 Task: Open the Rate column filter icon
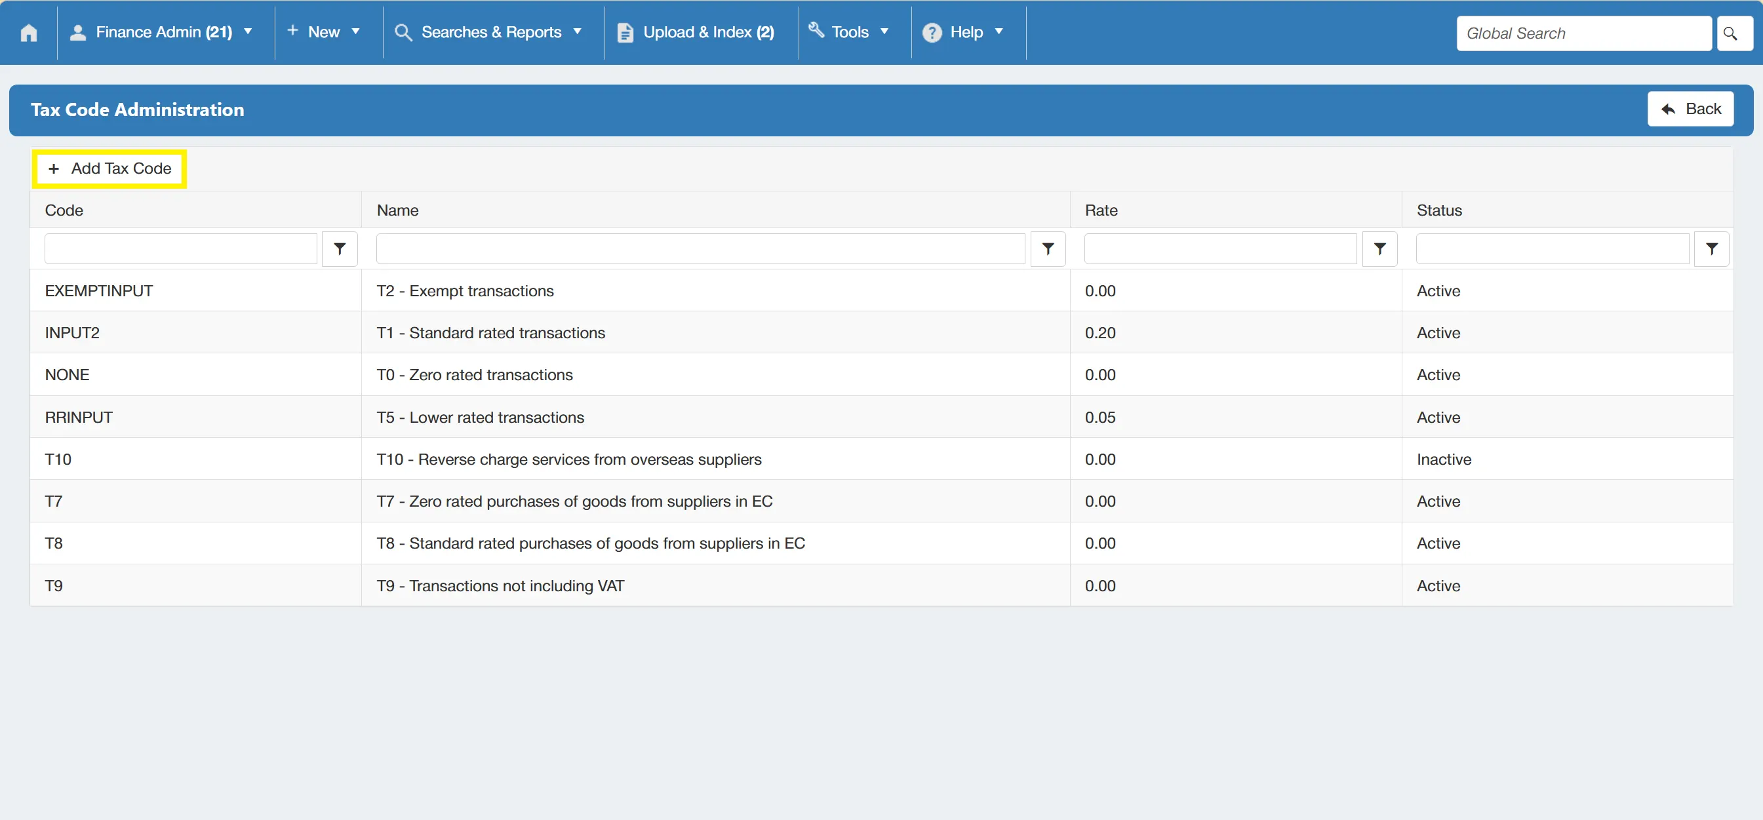tap(1379, 249)
